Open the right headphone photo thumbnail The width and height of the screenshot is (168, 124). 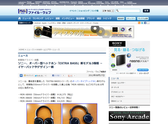(80, 114)
